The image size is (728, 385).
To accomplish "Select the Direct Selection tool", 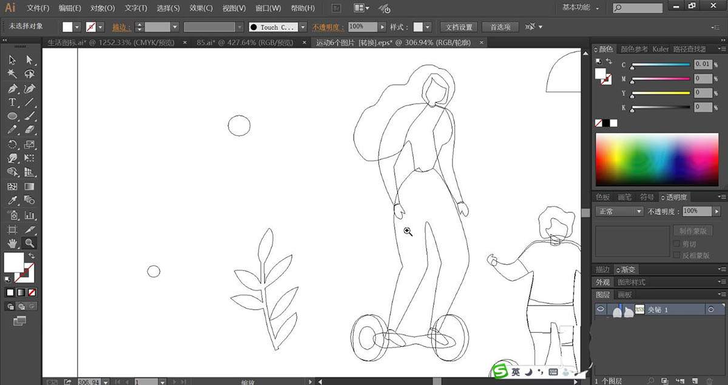I will pos(29,60).
